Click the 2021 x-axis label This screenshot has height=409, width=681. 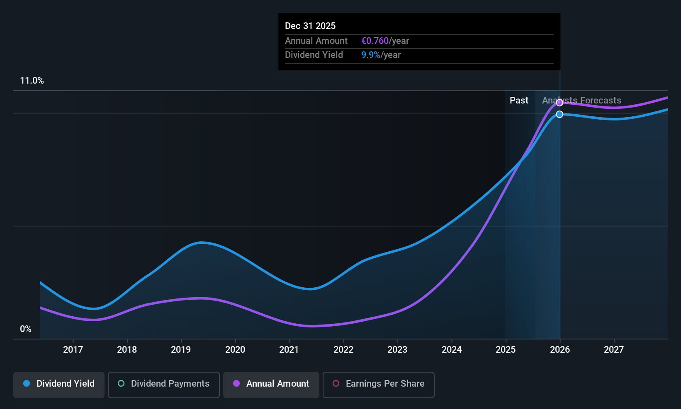pyautogui.click(x=289, y=350)
